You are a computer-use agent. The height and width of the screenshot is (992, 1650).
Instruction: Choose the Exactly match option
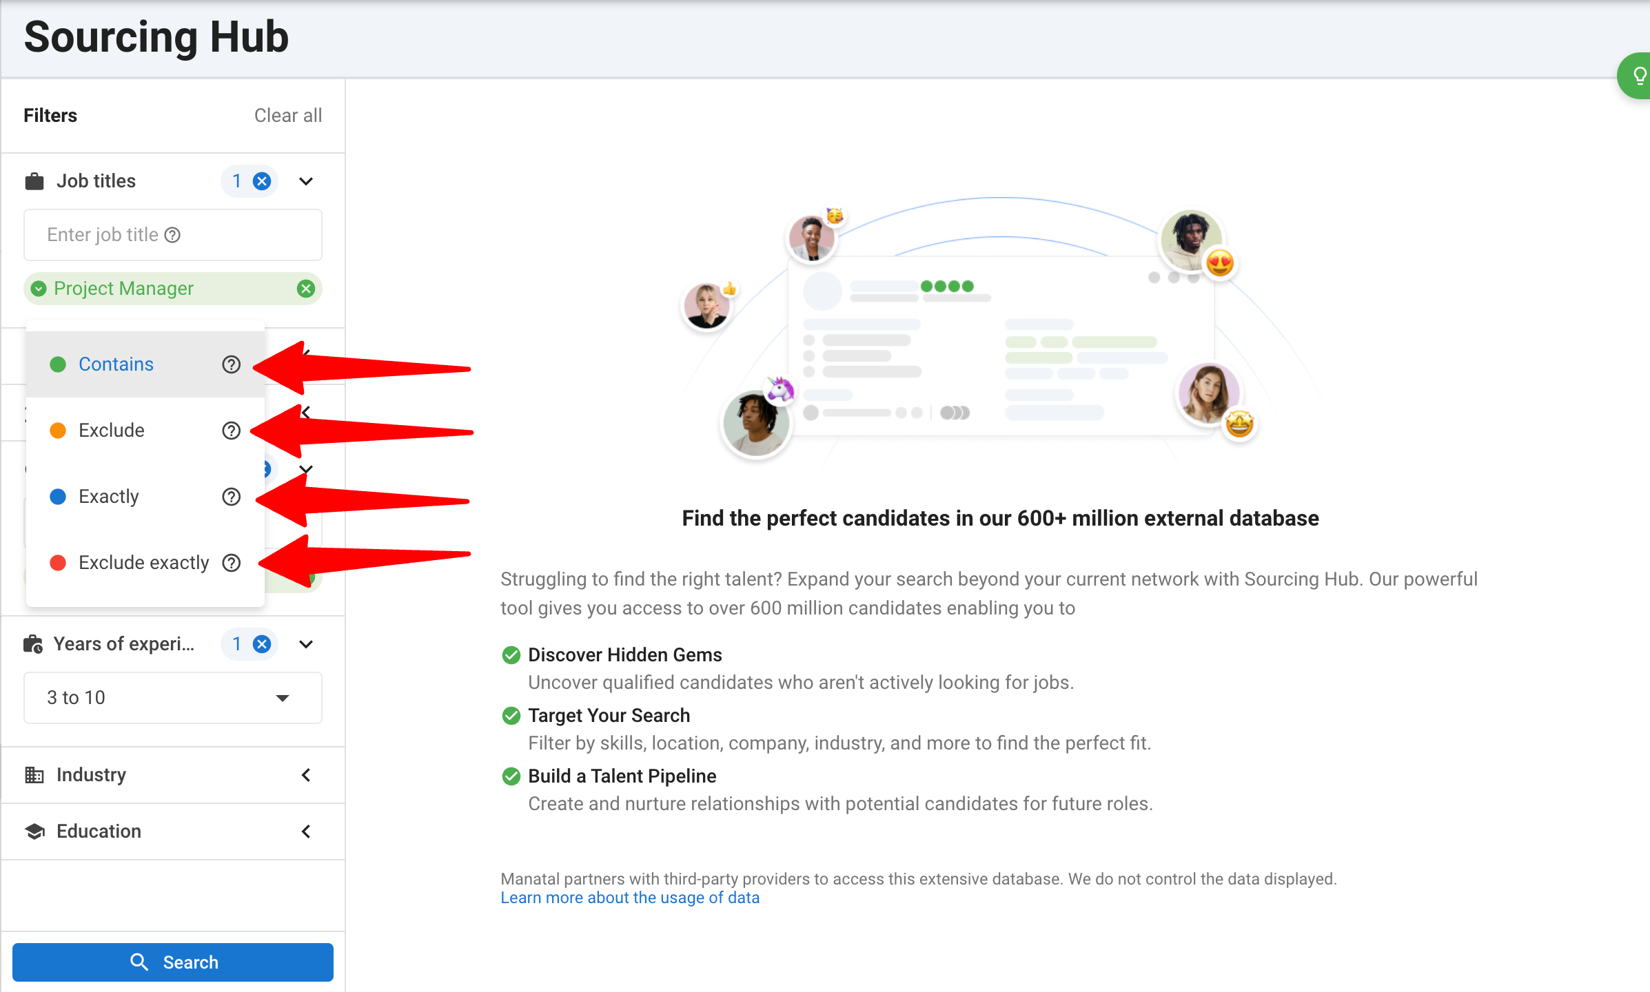tap(109, 497)
